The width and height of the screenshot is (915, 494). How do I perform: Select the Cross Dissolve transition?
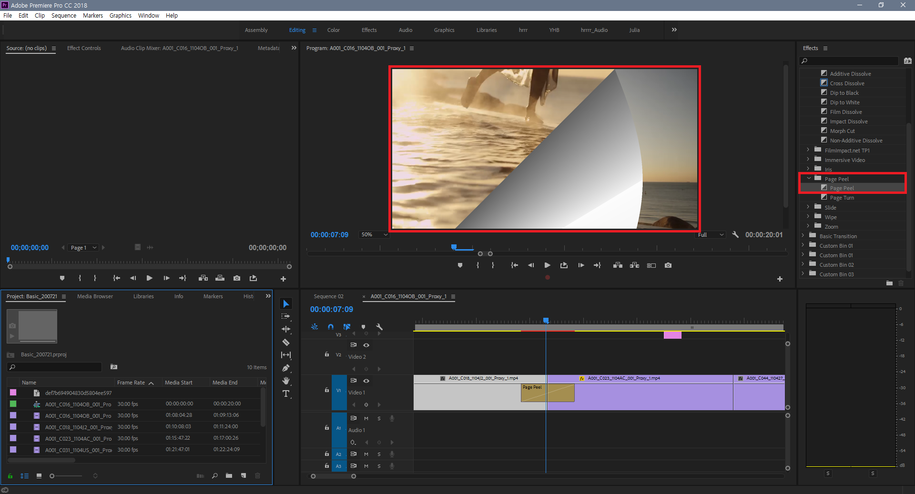[847, 83]
